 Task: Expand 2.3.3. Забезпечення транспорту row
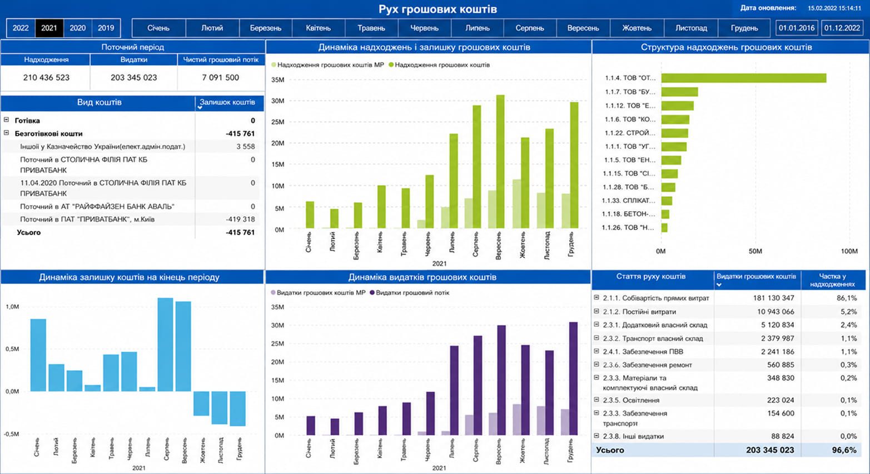(596, 413)
